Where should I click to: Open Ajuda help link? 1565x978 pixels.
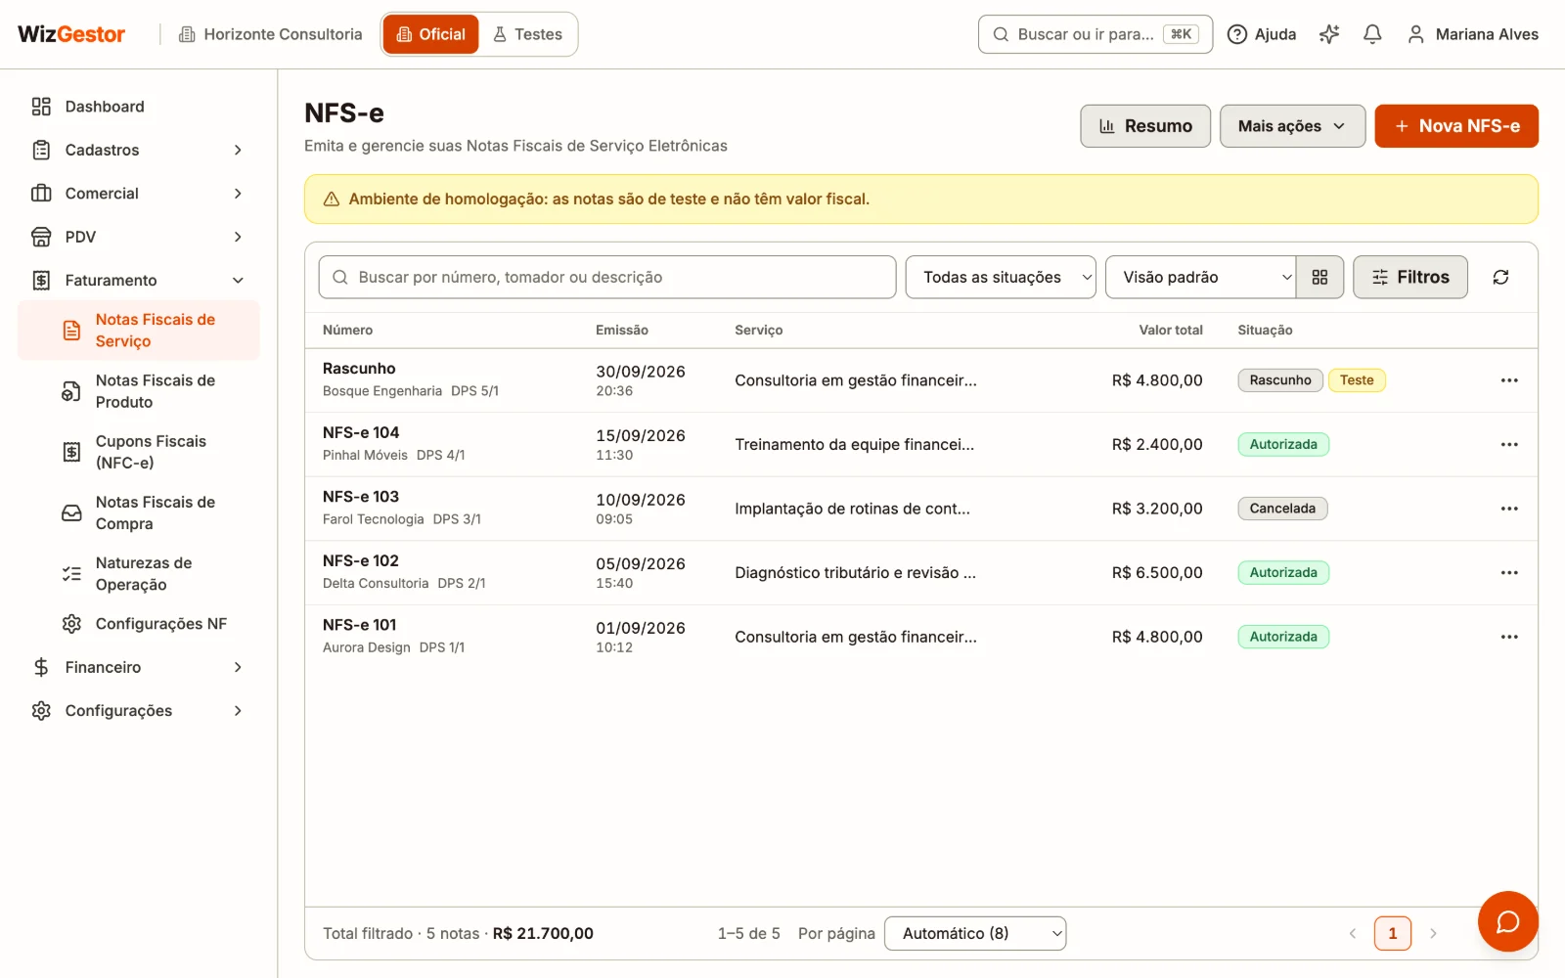[1262, 34]
